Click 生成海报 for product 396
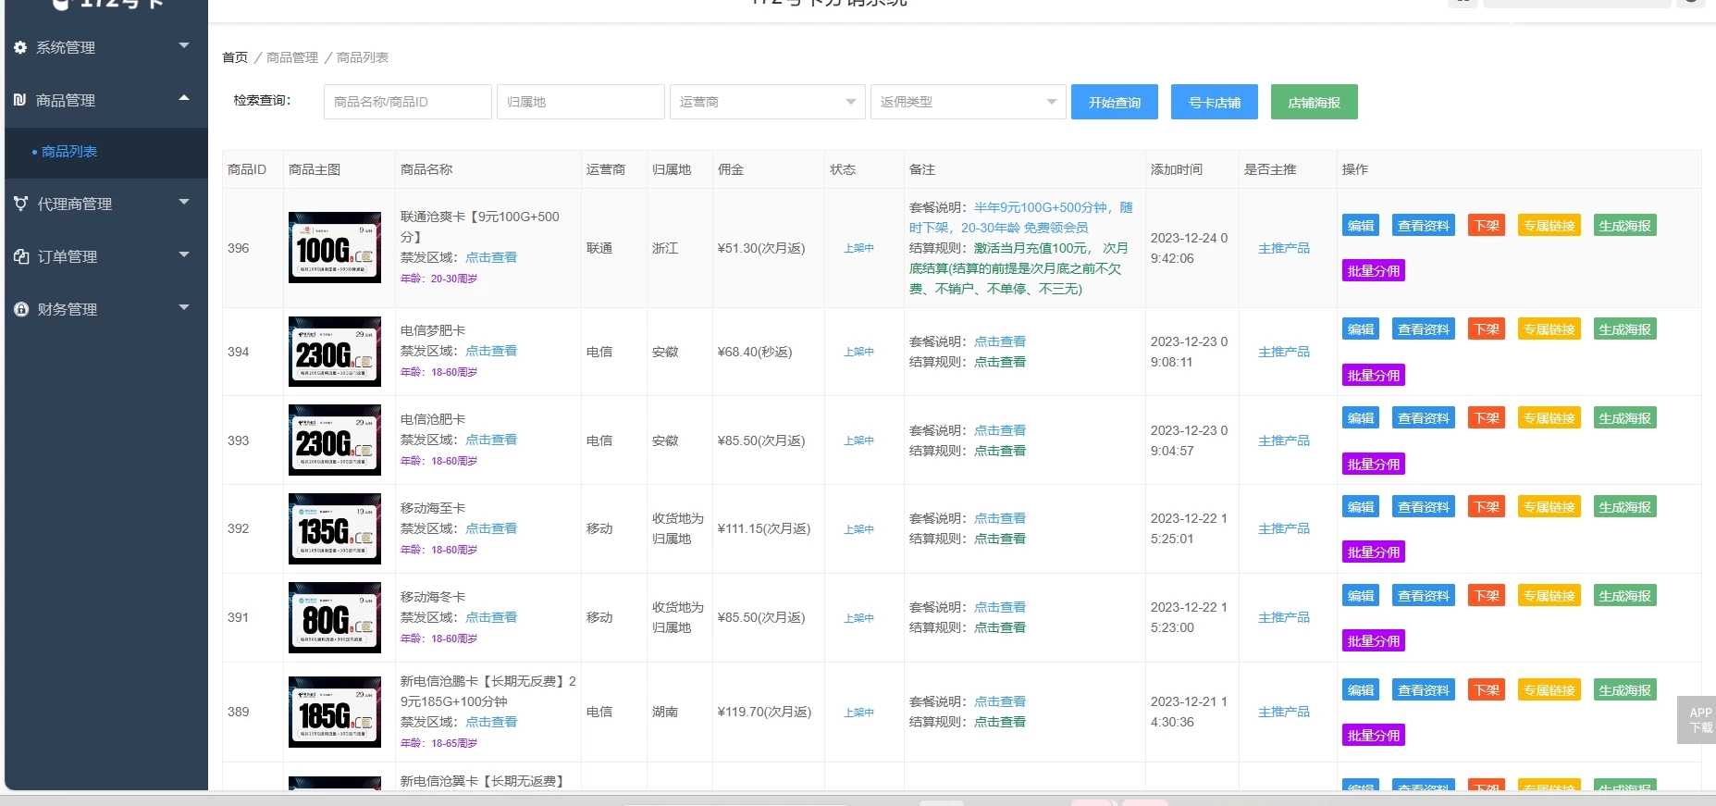Image resolution: width=1716 pixels, height=806 pixels. (1625, 226)
